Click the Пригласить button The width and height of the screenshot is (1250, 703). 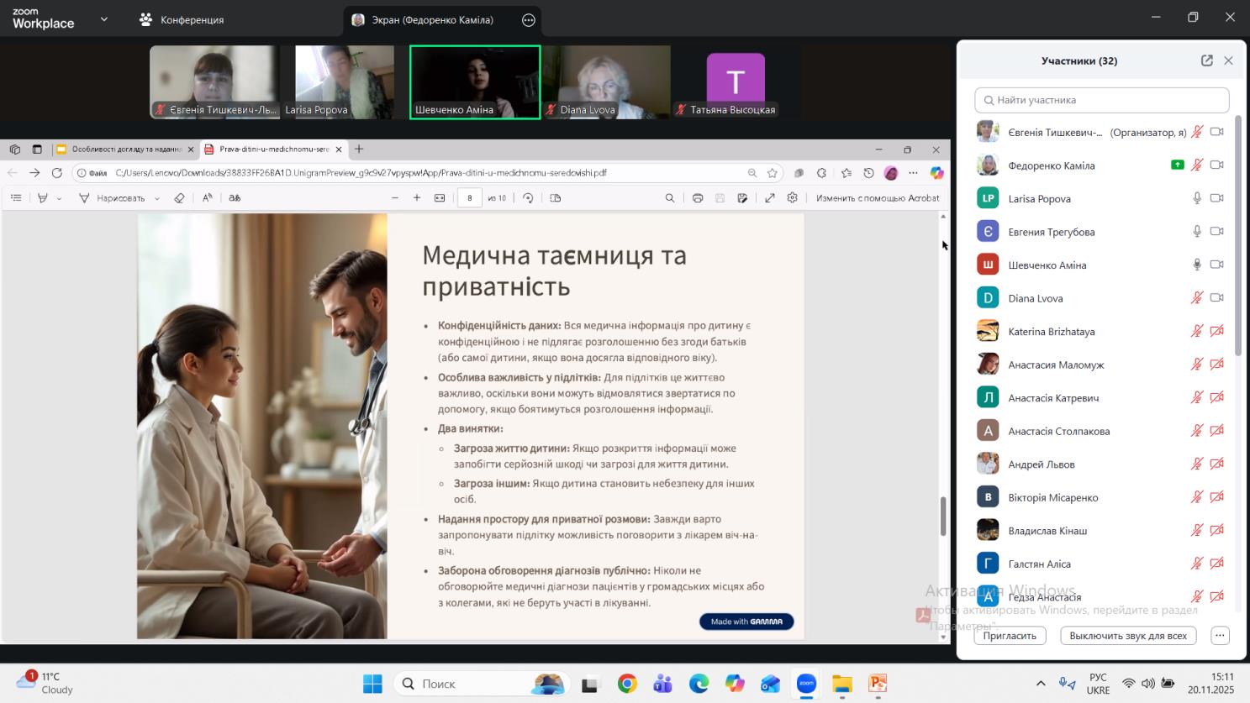(1010, 636)
